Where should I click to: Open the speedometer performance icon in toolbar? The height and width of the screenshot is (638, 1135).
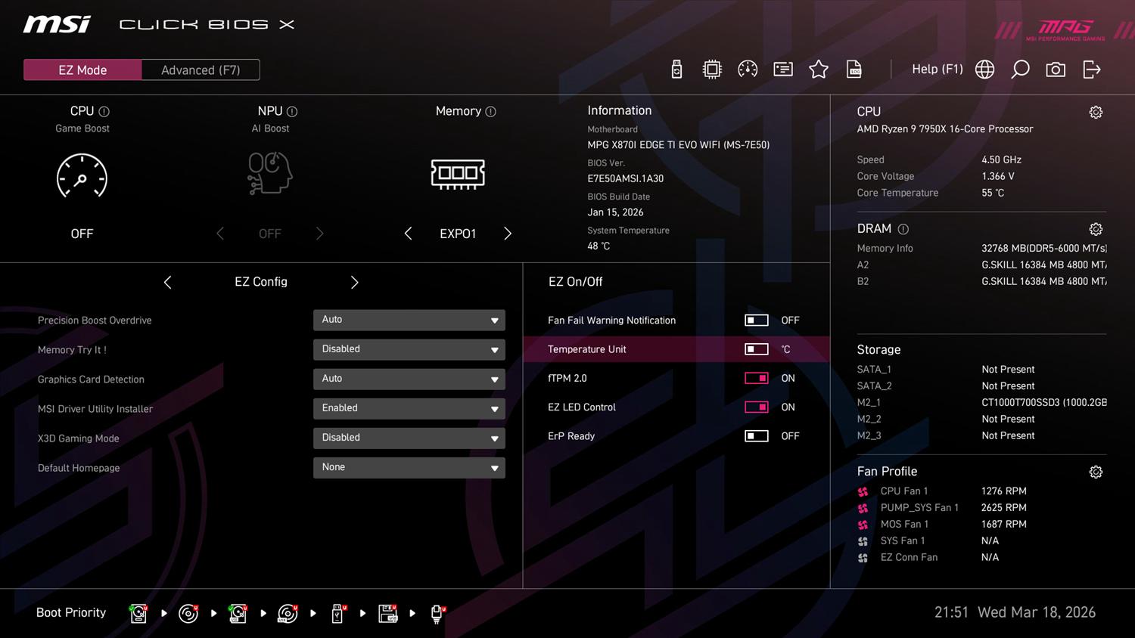[x=748, y=70]
